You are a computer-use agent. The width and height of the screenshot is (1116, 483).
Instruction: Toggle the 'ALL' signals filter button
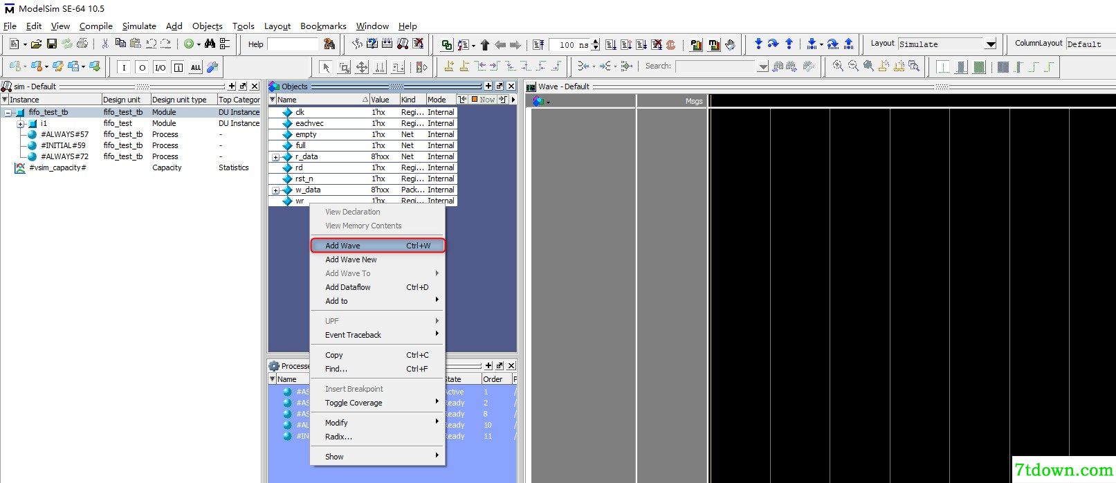click(x=196, y=67)
